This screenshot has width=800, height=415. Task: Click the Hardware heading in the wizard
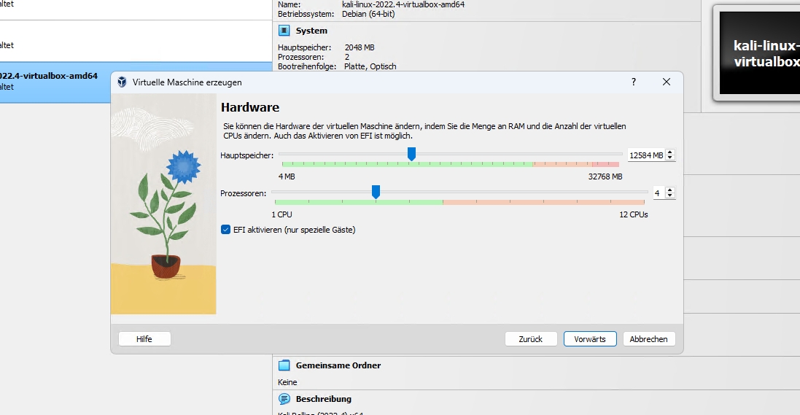(x=250, y=108)
